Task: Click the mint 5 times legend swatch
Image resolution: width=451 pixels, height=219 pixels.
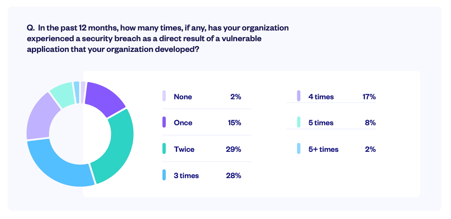Action: (x=299, y=122)
